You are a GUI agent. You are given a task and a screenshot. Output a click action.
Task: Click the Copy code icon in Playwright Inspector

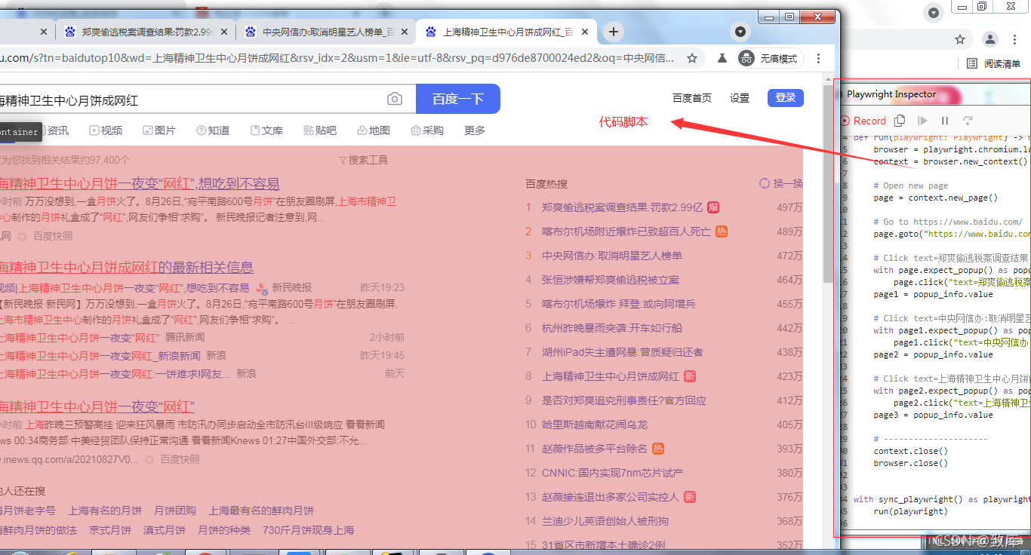899,121
